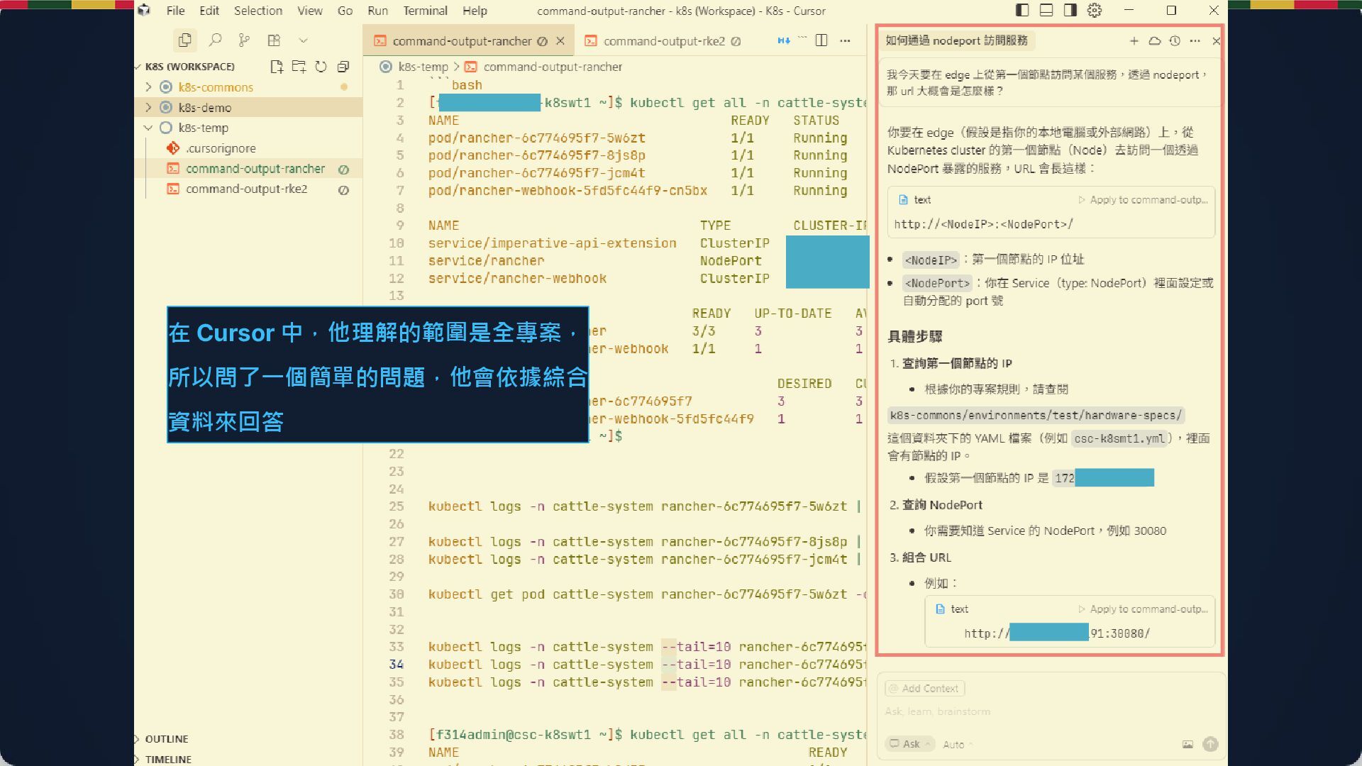This screenshot has height=766, width=1362.
Task: Start a new chat with plus icon
Action: point(1134,41)
